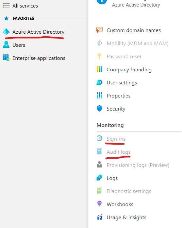The image size is (182, 228).
Task: Click the Sign-ins arrow icon
Action: [x=100, y=138]
